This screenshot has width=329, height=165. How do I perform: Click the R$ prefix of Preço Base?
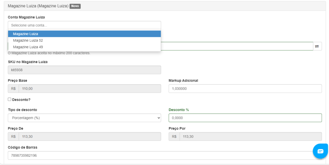[x=13, y=88]
